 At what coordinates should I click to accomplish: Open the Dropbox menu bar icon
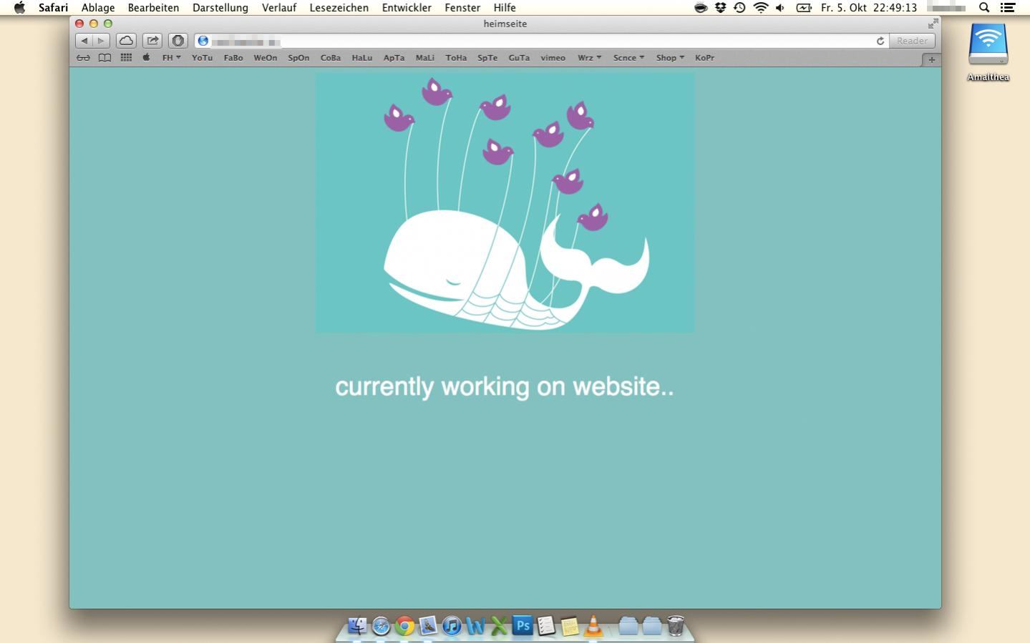pyautogui.click(x=720, y=8)
